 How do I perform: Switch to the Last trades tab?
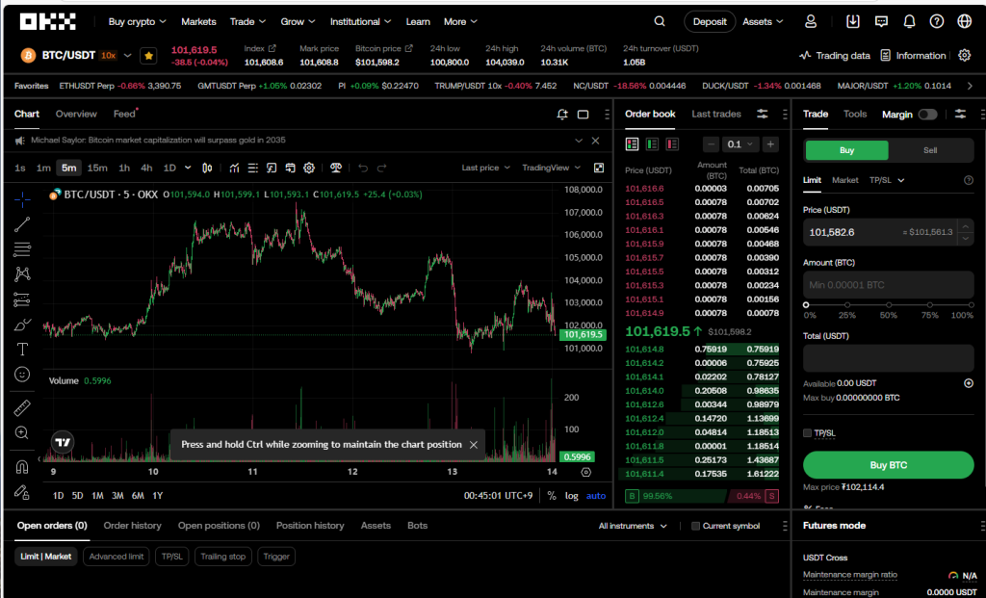(716, 114)
